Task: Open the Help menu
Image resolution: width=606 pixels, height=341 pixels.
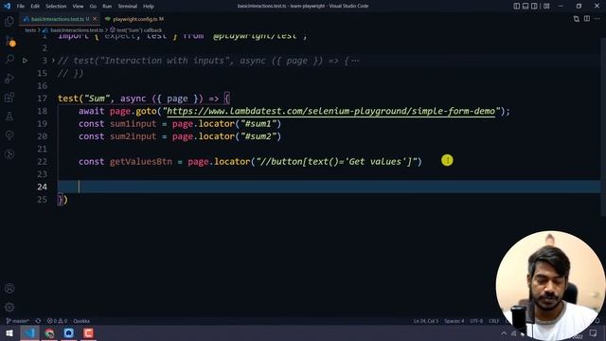Action: (149, 7)
